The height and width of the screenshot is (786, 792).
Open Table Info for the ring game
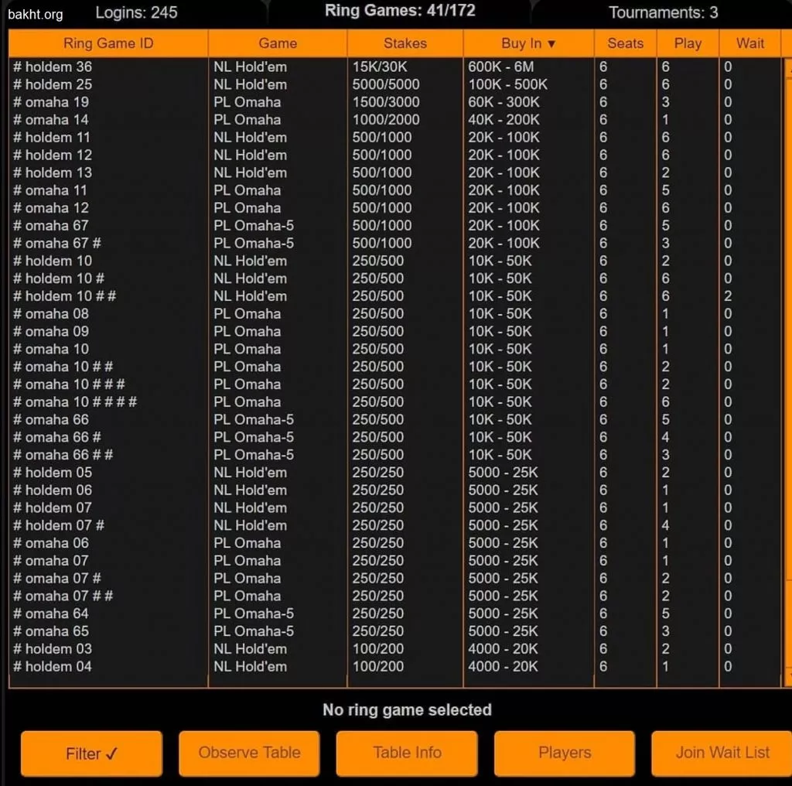[x=407, y=753]
